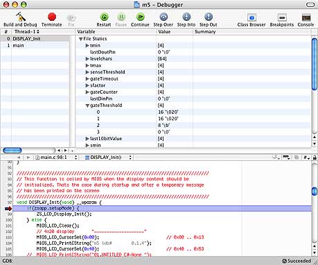Toggle the lock icon in the editor bar

(x=315, y=157)
